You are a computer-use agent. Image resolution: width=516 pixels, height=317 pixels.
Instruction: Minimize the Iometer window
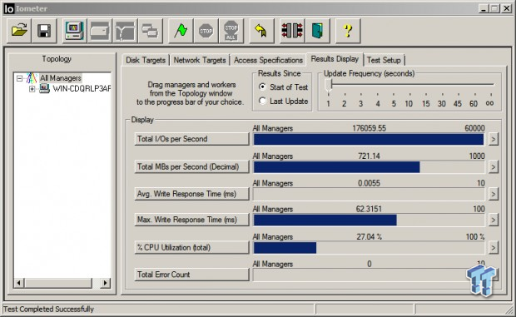[x=483, y=8]
